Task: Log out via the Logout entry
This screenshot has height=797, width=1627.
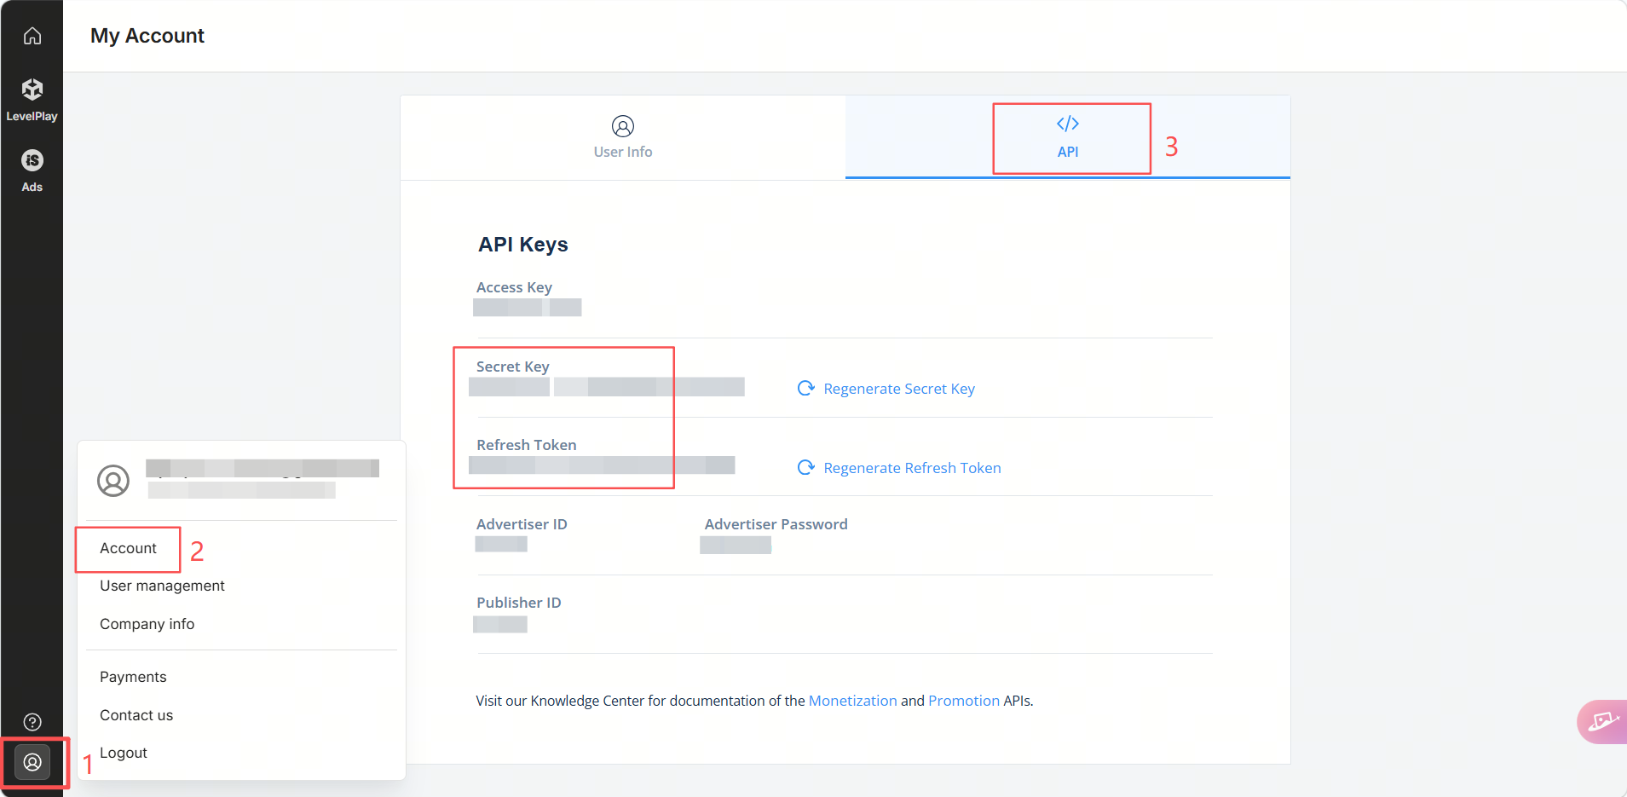Action: 124,753
